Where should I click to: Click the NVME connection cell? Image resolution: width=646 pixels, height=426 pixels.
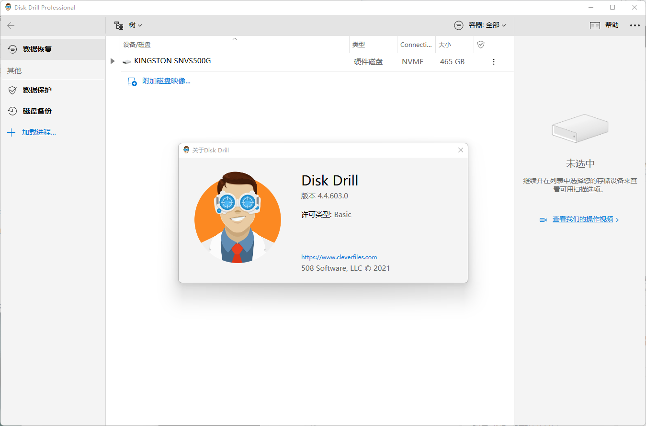[413, 62]
